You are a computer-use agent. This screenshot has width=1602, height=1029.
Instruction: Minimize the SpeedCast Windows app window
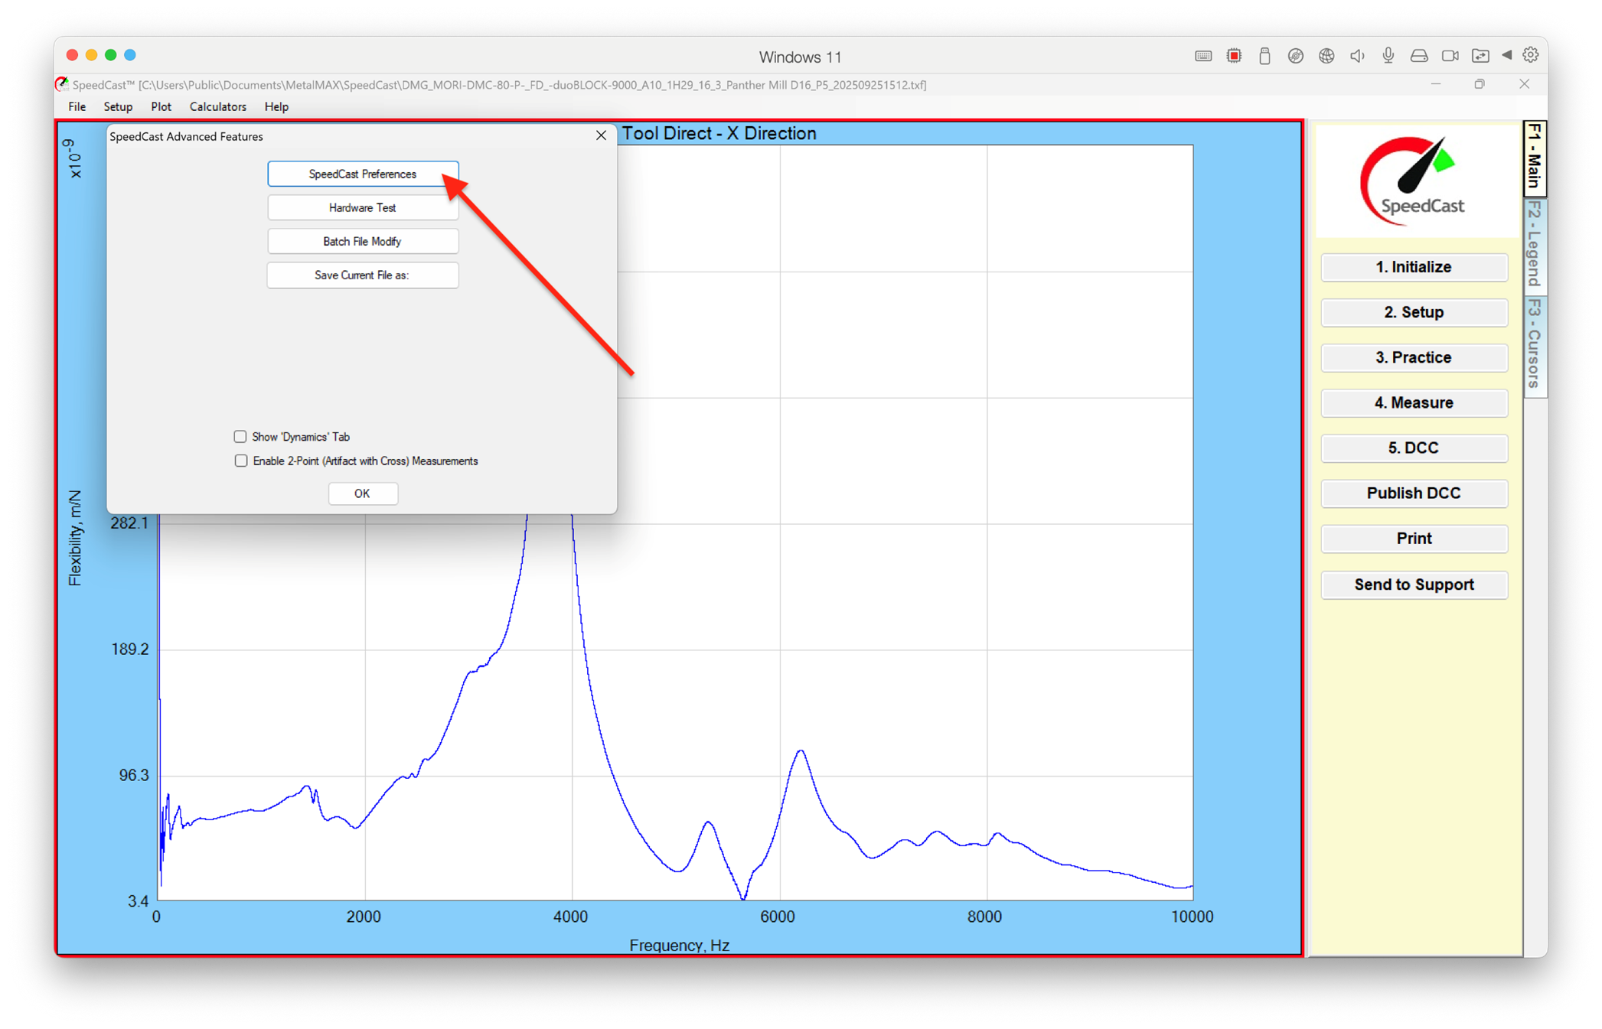1436,84
